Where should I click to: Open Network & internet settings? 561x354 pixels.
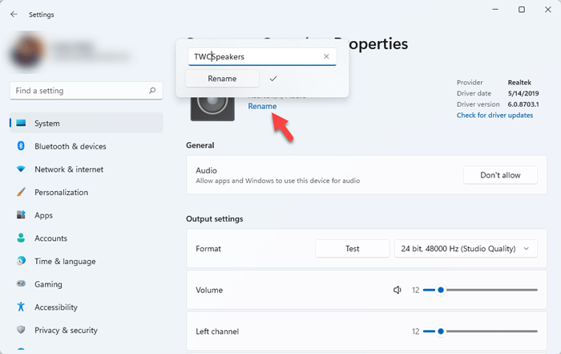68,169
